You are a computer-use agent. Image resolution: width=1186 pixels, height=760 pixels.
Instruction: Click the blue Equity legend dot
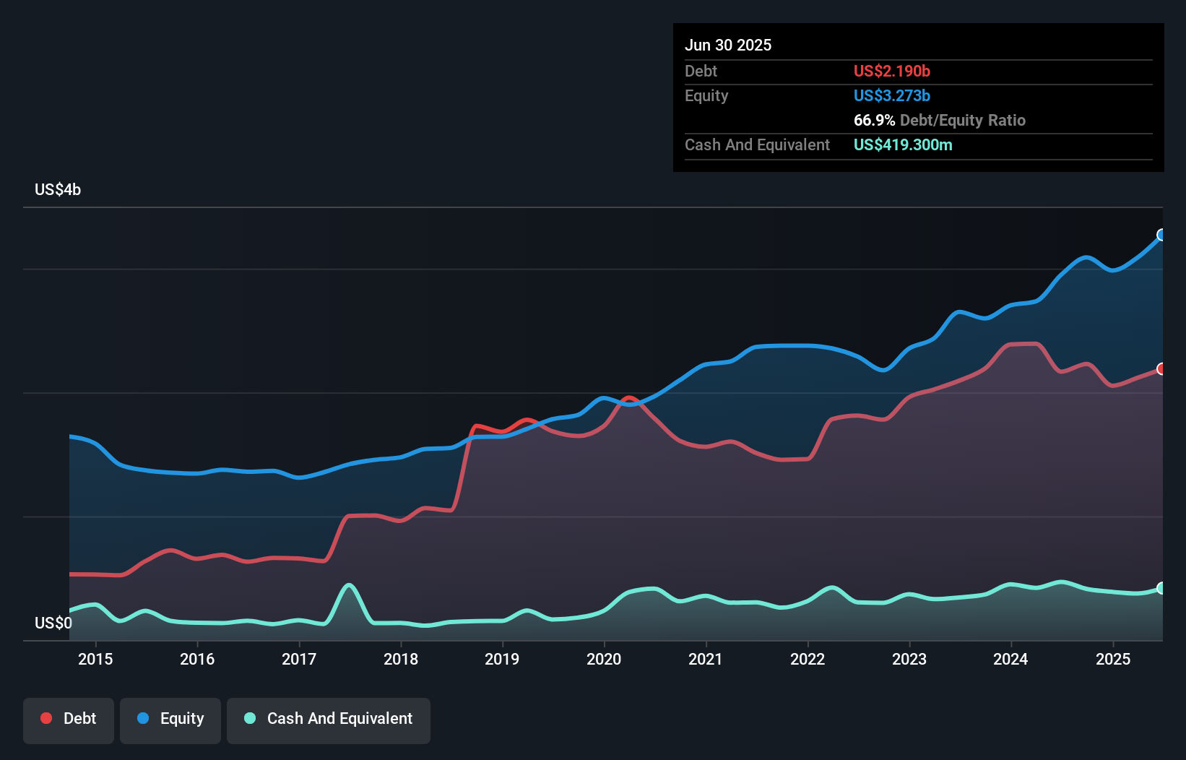tap(143, 718)
